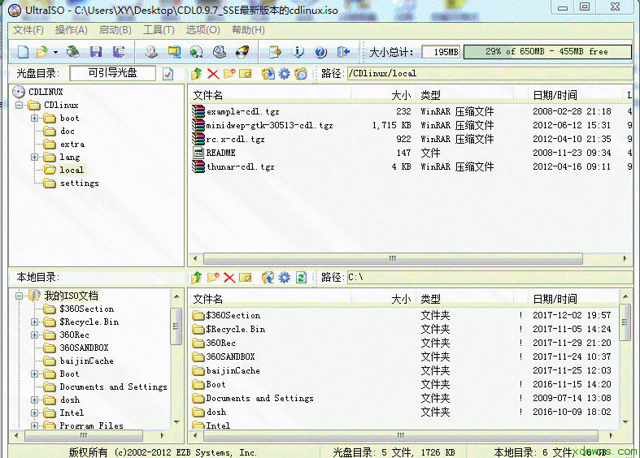Sort local files by 文件名 column header
The image size is (640, 458).
pyautogui.click(x=269, y=299)
